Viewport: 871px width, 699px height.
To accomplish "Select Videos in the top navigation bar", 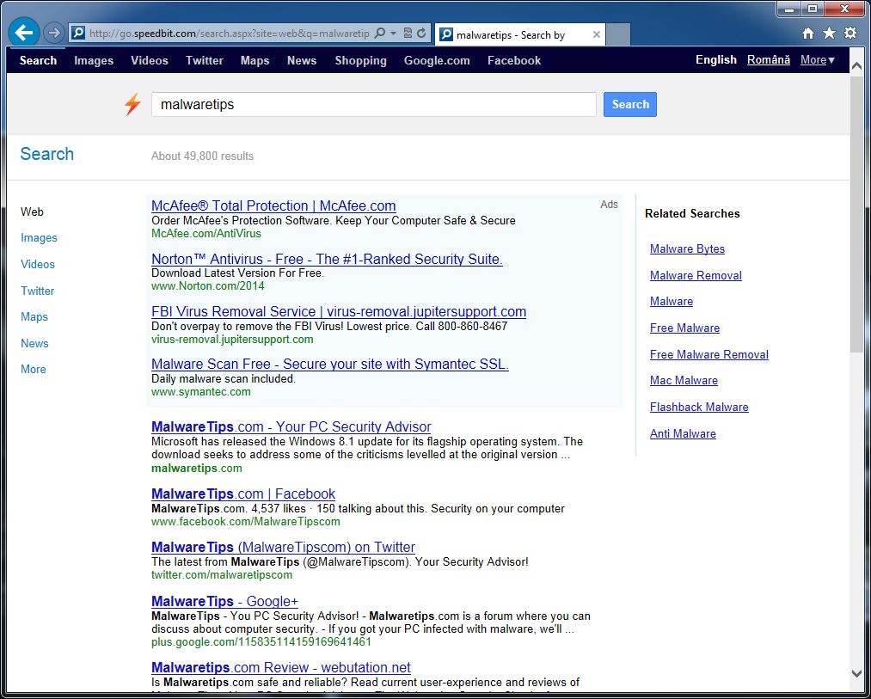I will click(x=150, y=60).
